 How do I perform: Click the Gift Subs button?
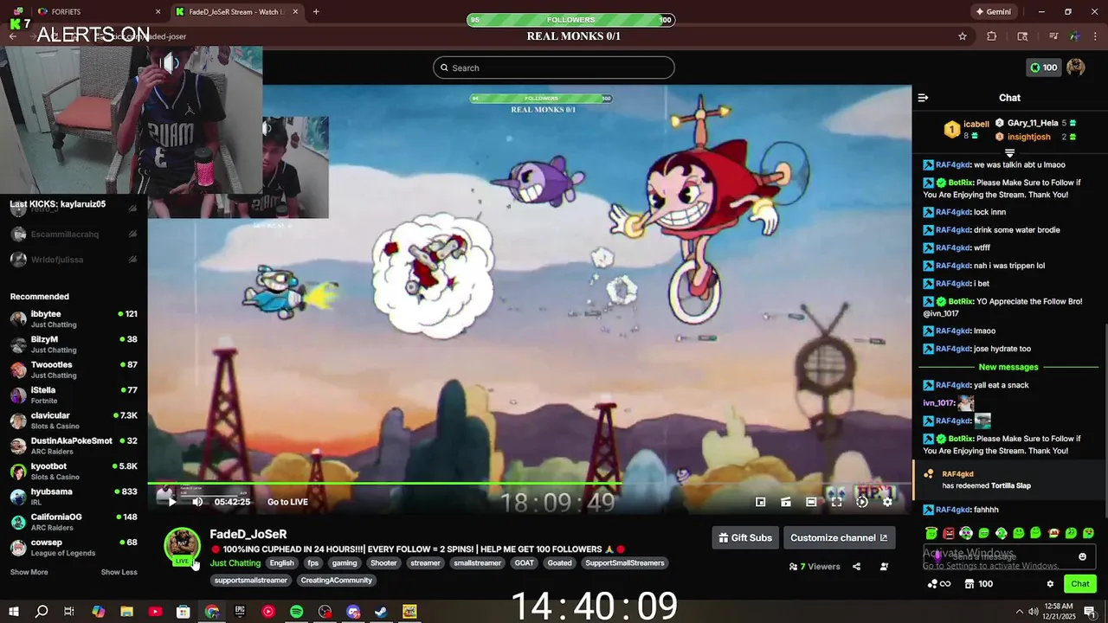tap(745, 537)
